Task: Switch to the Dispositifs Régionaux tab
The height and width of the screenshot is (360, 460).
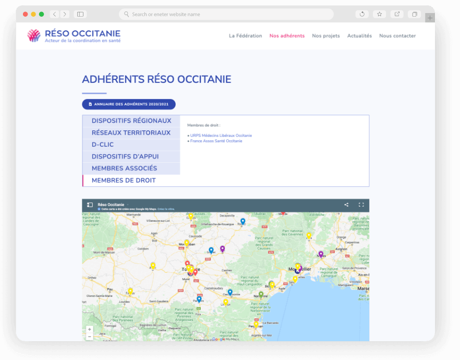Action: (131, 121)
